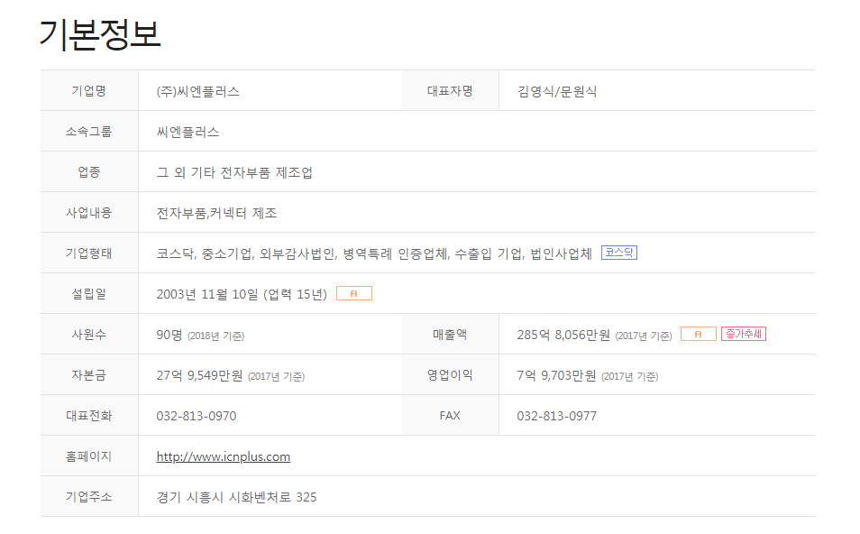Select the 기업형태 description text

374,253
